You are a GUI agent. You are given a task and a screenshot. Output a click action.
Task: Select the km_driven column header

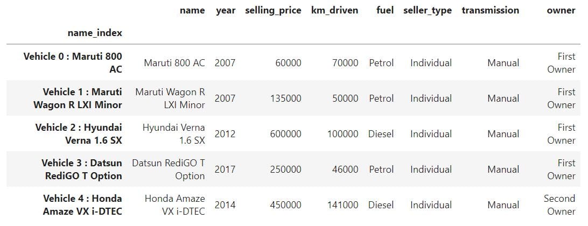coord(334,11)
